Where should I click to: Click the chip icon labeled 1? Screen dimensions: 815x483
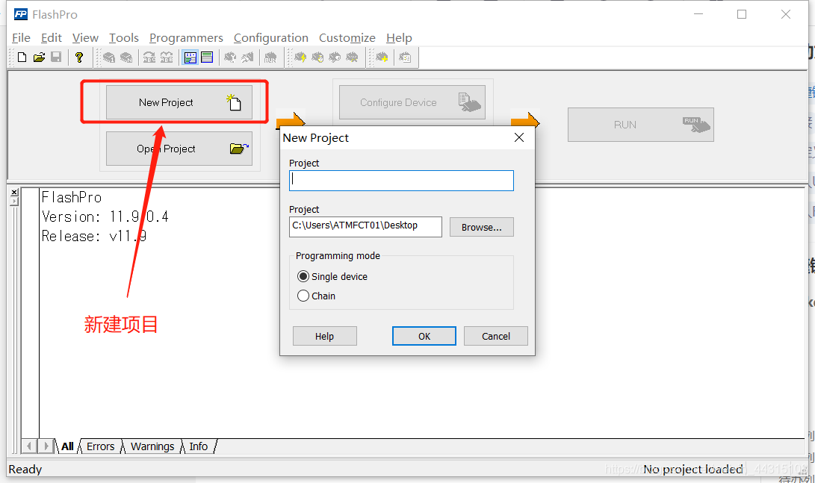click(109, 57)
